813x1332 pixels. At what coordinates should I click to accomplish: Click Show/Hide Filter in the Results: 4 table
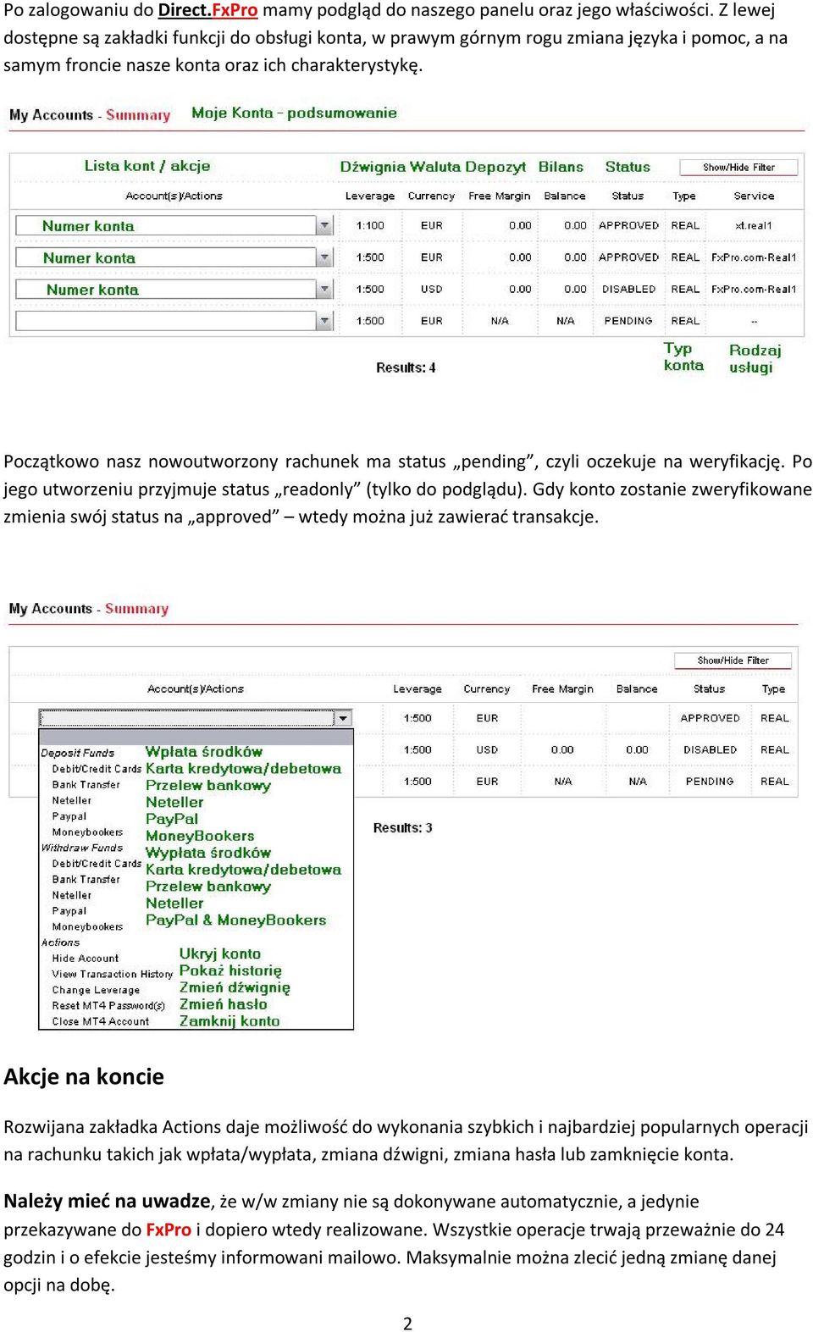(x=738, y=168)
